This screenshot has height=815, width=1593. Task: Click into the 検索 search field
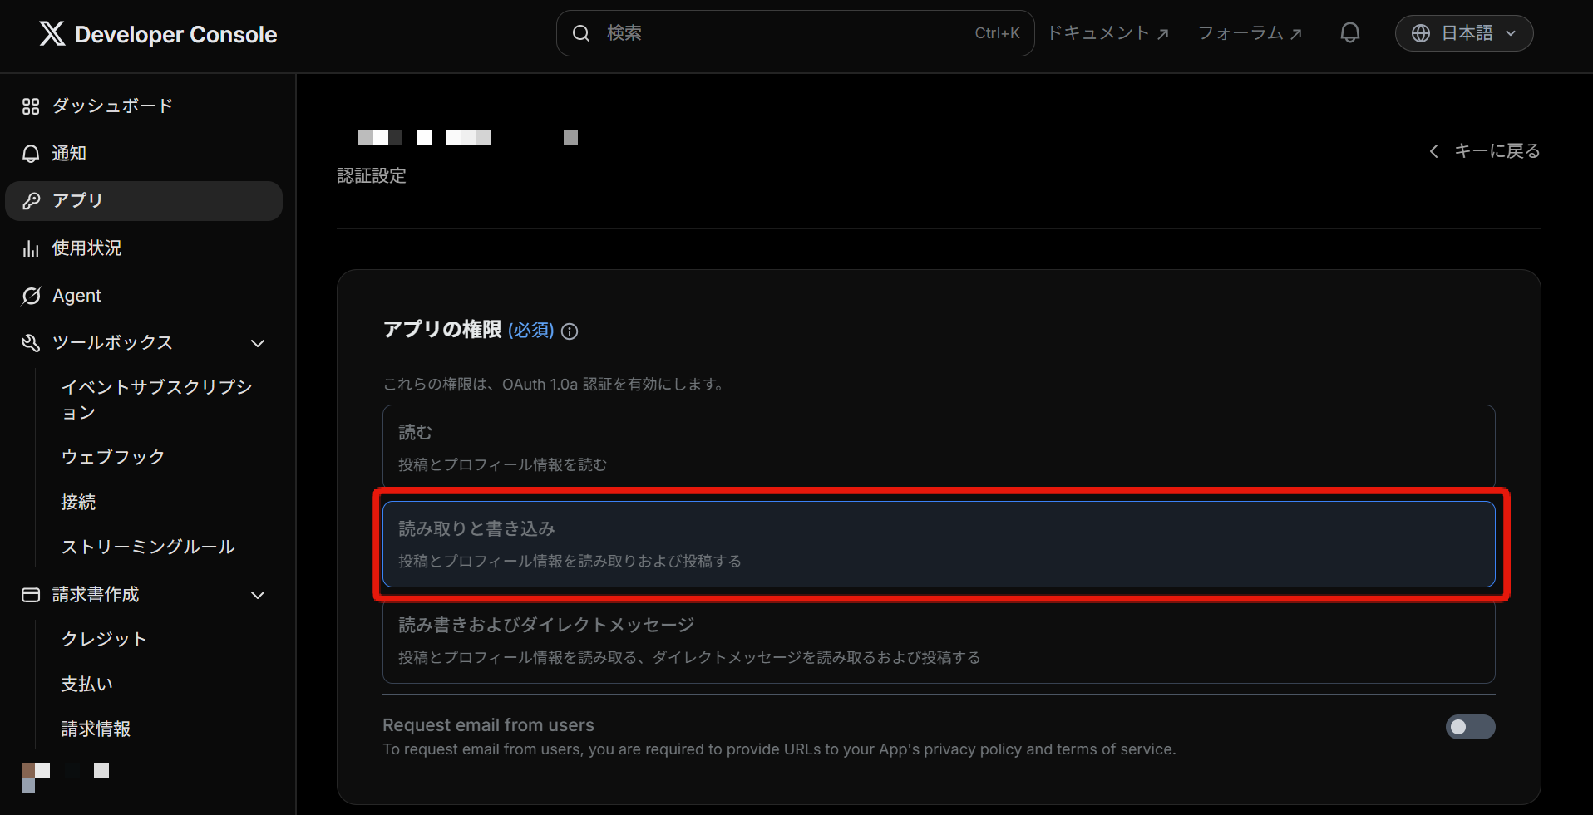(795, 33)
